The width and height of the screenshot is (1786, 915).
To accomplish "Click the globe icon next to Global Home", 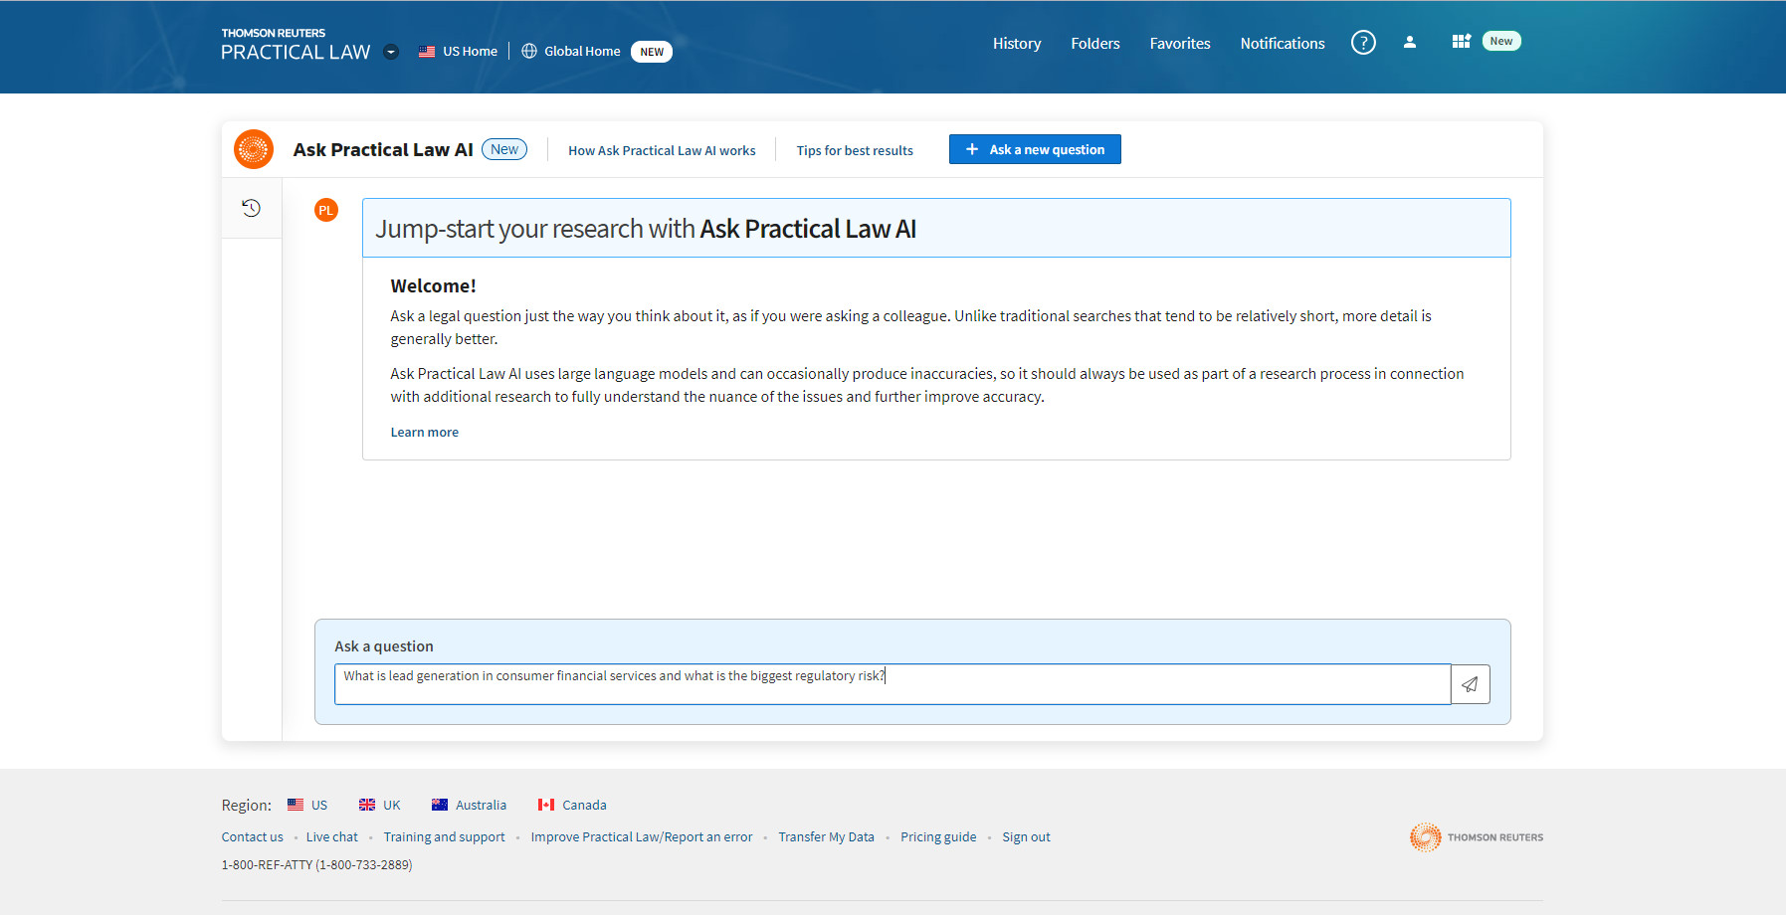I will (529, 51).
